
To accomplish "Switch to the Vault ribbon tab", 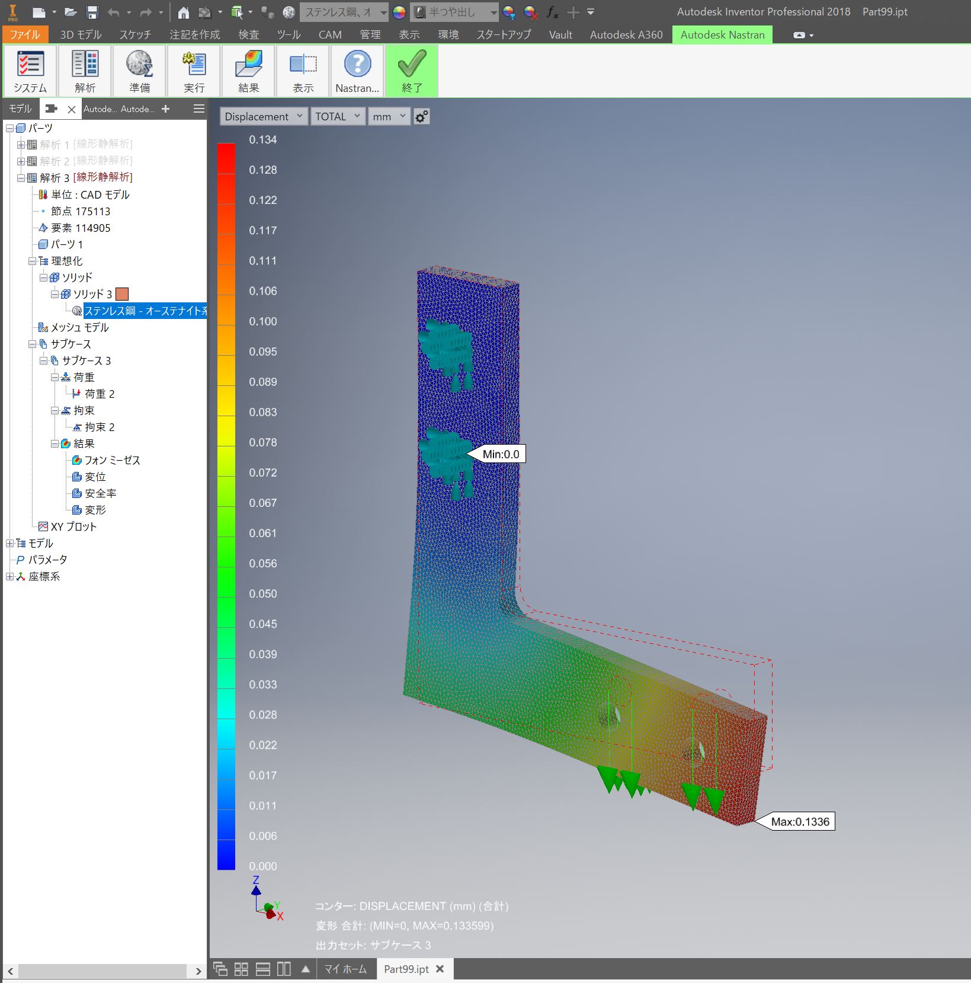I will coord(560,34).
